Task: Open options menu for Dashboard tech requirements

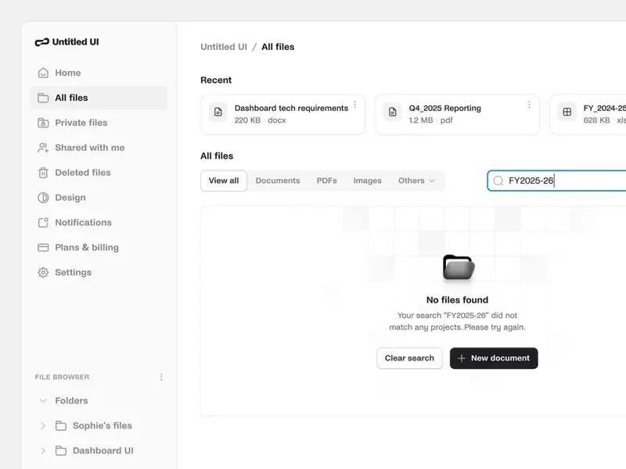Action: tap(354, 105)
